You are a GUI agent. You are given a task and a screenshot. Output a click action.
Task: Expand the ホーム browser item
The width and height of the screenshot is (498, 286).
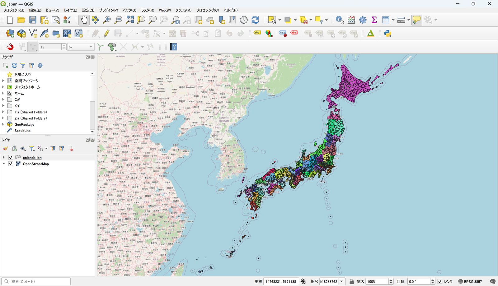3,93
